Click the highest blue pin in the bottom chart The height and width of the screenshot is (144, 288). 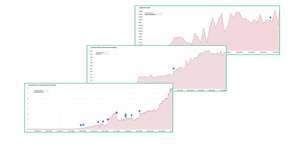(140, 111)
